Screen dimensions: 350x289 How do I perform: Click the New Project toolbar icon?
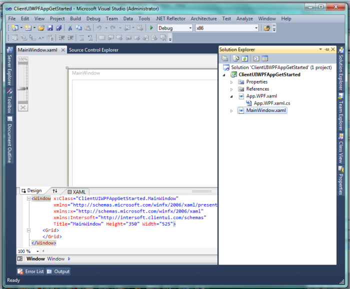(15, 28)
